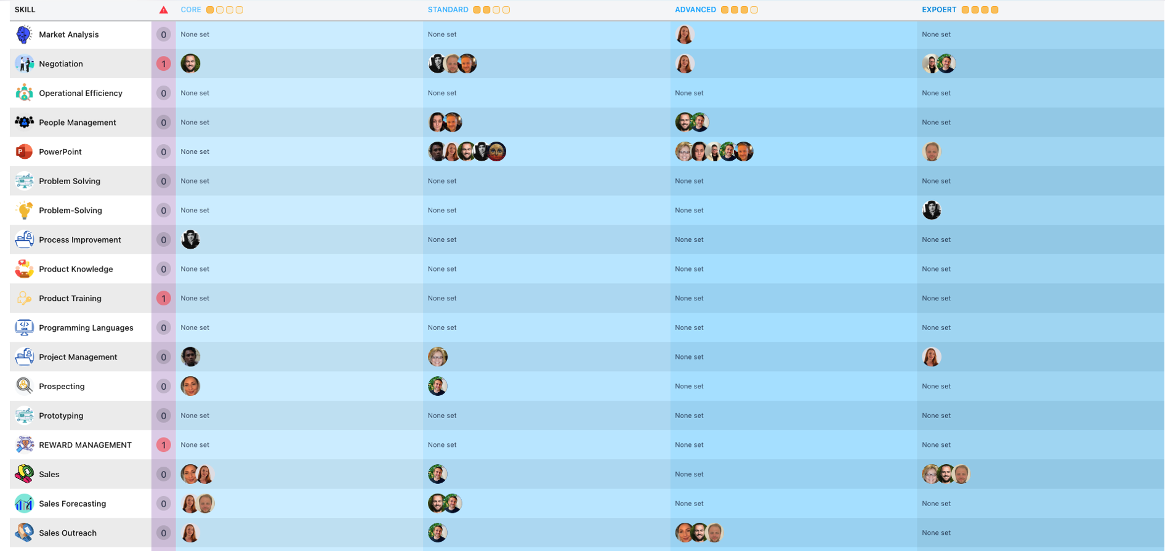The image size is (1165, 551).
Task: Open the Product Knowledge skill name
Action: 76,269
